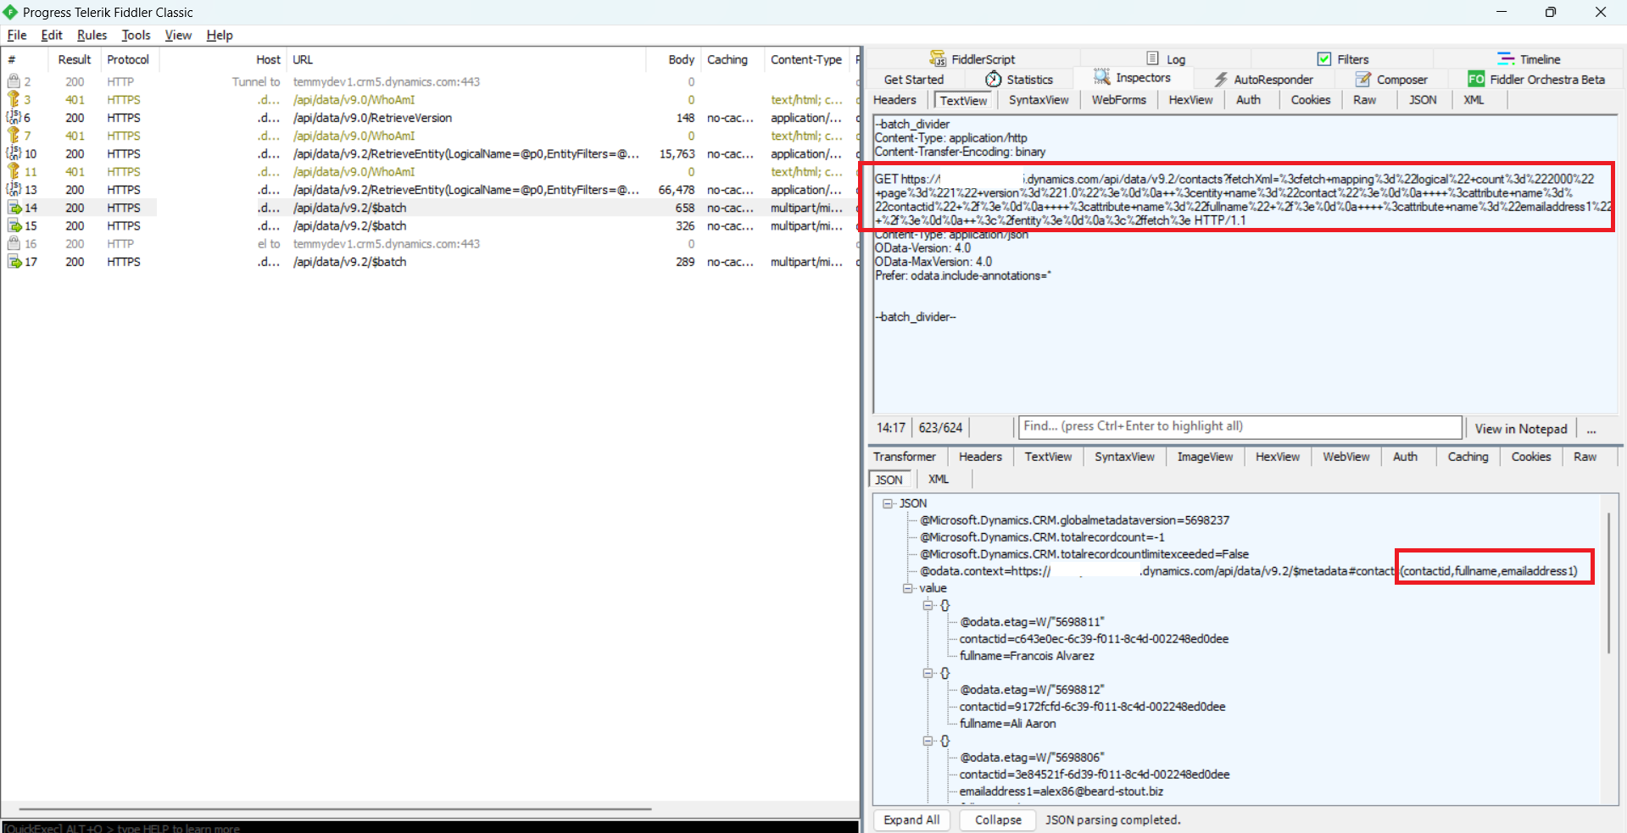Image resolution: width=1627 pixels, height=833 pixels.
Task: Click the 66,478 body size cell
Action: click(676, 190)
